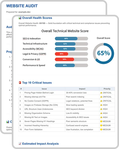119x149 pixels.
Task: Click the red alarm icon beside Top 10 Critical Issues
Action: pos(20,83)
